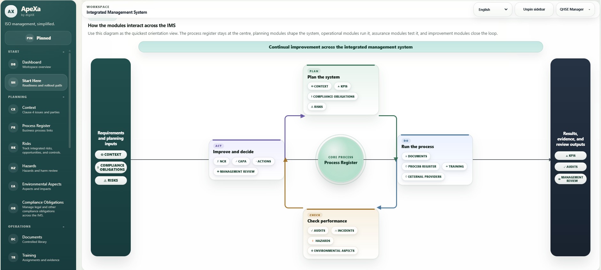
Task: Click KPIS chip in Results outputs panel
Action: pyautogui.click(x=570, y=156)
